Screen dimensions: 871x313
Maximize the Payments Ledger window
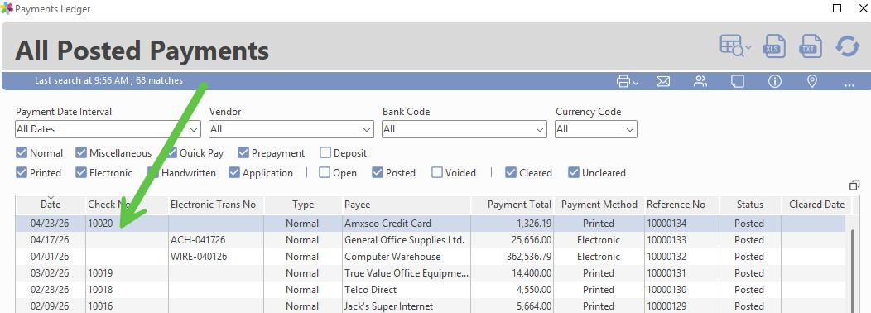click(x=837, y=8)
